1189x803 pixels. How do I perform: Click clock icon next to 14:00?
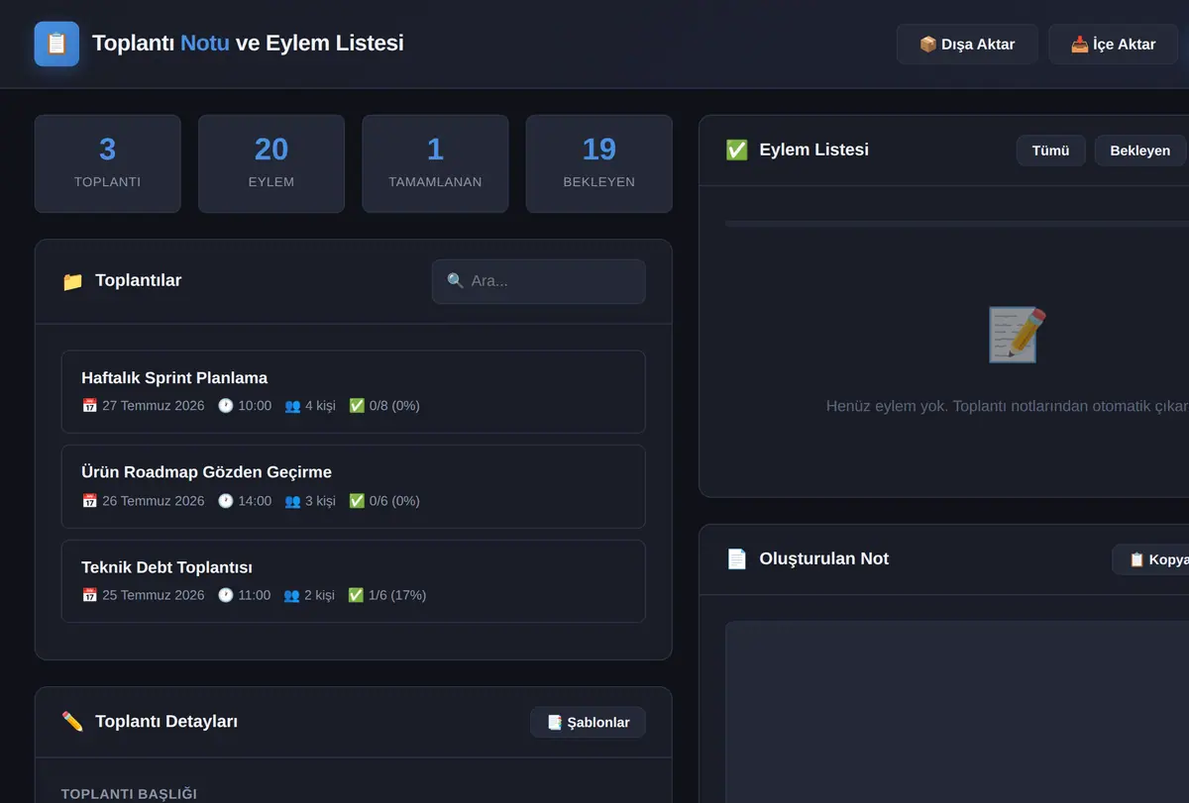click(226, 501)
